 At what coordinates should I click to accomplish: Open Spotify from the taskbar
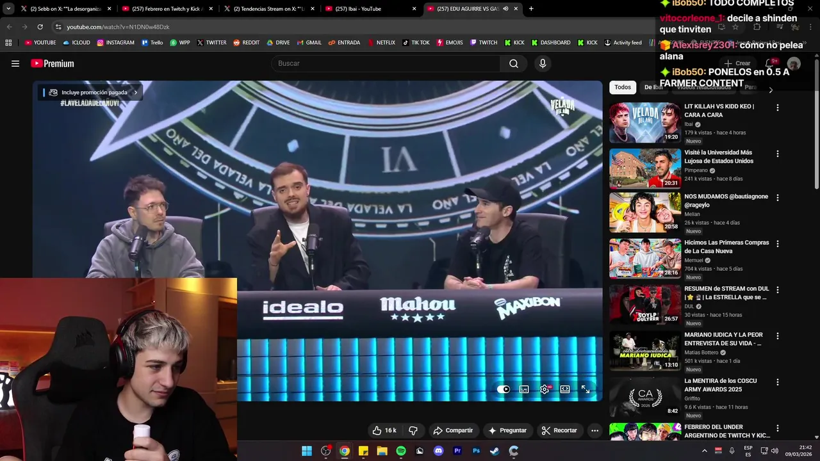[401, 451]
